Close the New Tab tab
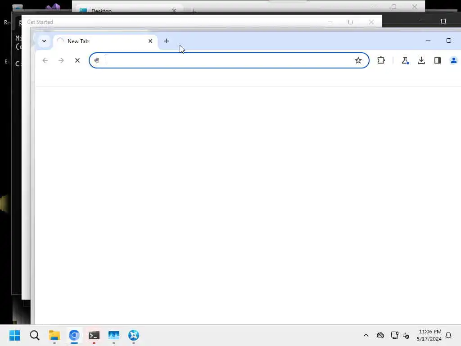461x346 pixels. click(x=150, y=41)
